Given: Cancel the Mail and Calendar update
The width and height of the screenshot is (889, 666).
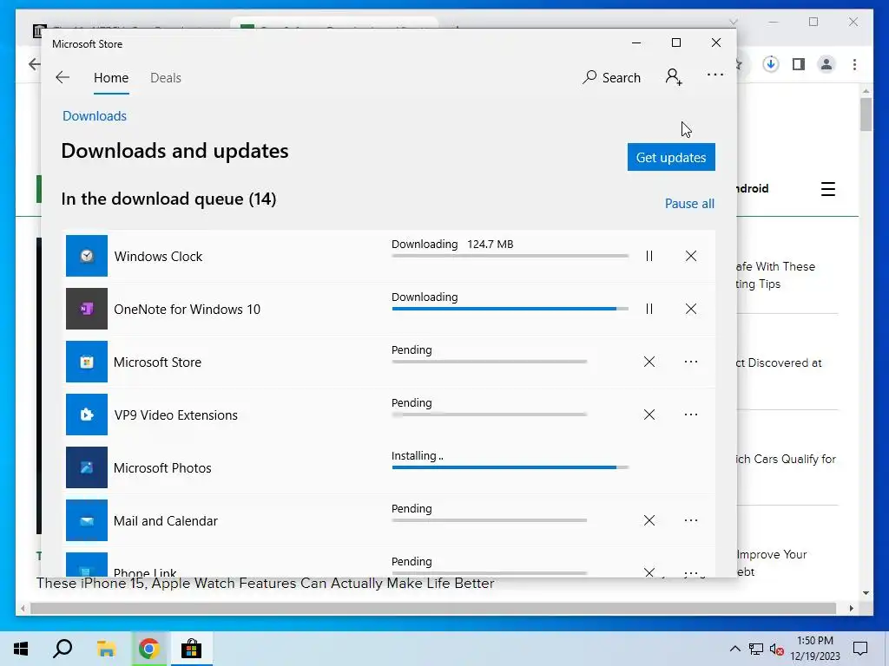Looking at the screenshot, I should [649, 520].
